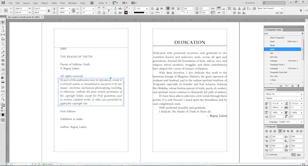The height and width of the screenshot is (166, 308).
Task: Open the Edit menu
Action: coord(18,3)
